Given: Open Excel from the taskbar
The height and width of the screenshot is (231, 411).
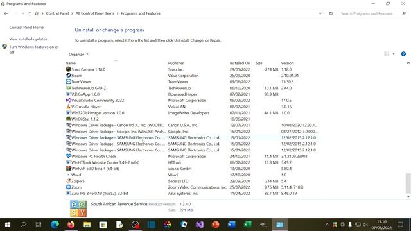Looking at the screenshot, I should 248,225.
